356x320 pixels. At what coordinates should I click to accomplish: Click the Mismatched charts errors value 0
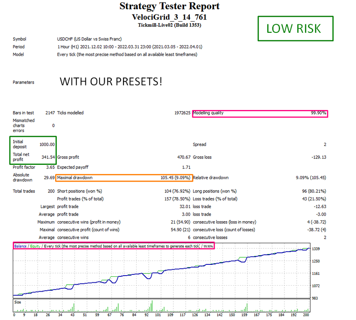54,126
